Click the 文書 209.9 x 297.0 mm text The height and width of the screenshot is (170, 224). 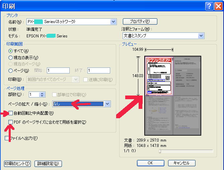[x=145, y=140]
